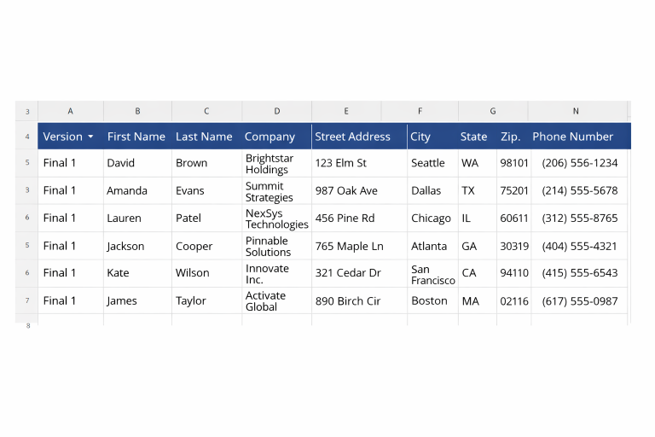Select the 456 Pine Rd address cell
This screenshot has height=437, width=655.
click(359, 218)
